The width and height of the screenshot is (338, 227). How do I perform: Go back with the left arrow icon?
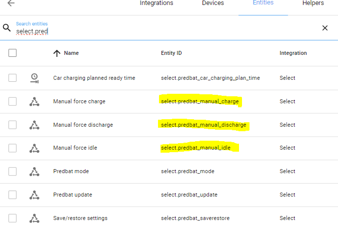(x=11, y=3)
